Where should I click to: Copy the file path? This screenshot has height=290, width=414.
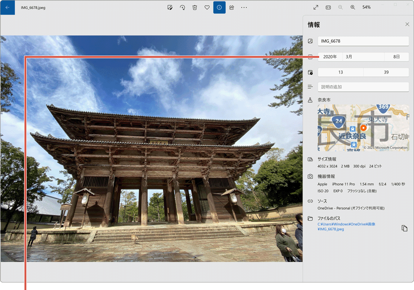(404, 228)
